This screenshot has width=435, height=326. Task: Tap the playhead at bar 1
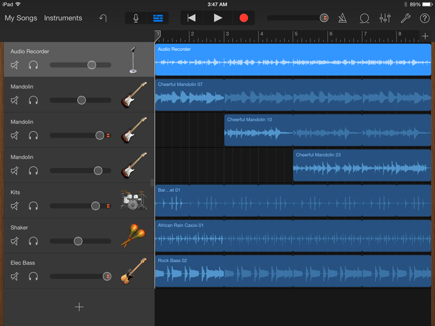tap(157, 35)
